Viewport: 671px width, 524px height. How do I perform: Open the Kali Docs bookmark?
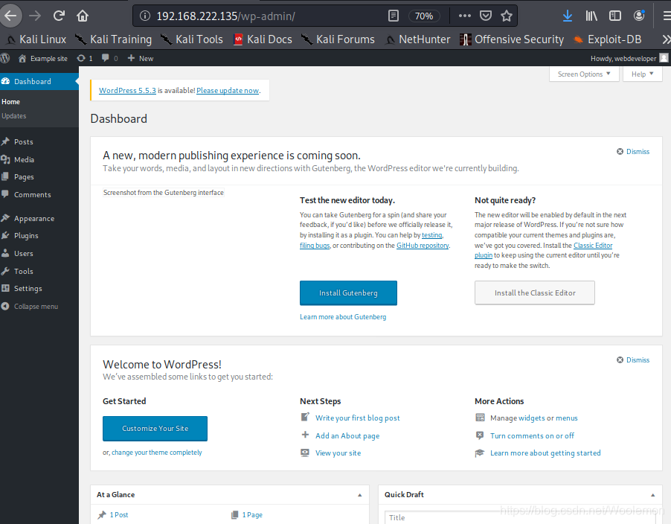(263, 39)
